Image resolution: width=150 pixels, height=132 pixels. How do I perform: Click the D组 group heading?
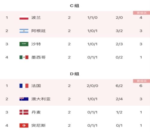[75, 74]
